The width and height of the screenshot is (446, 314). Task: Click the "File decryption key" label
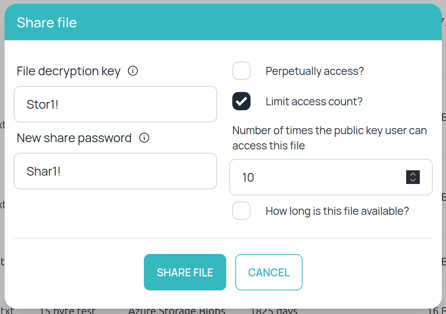coord(69,71)
